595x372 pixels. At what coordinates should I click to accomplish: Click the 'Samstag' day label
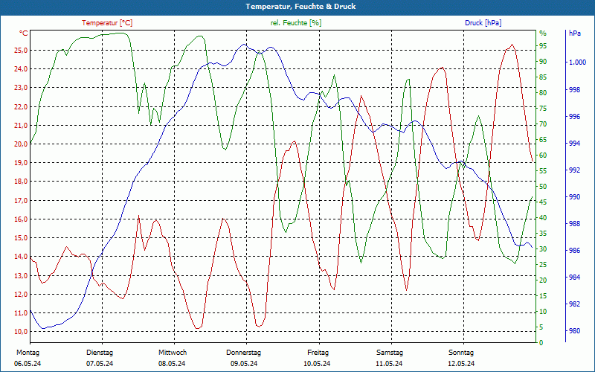pyautogui.click(x=390, y=353)
